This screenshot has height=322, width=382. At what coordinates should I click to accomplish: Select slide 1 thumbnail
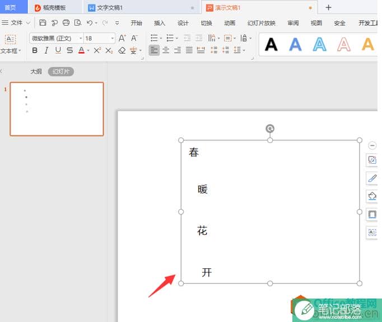(x=57, y=109)
